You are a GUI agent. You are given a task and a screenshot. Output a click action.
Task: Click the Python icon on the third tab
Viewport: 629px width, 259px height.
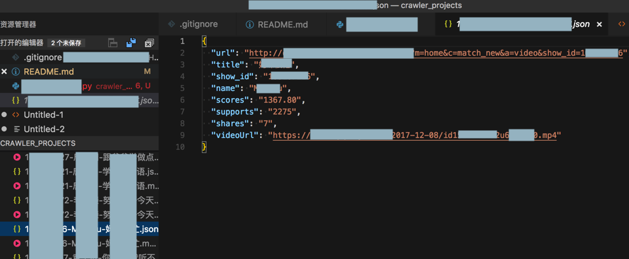[340, 24]
